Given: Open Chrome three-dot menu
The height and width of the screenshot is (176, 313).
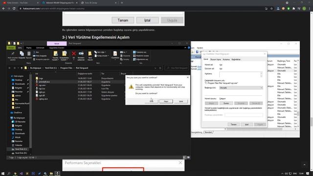Looking at the screenshot, I should tap(310, 9).
